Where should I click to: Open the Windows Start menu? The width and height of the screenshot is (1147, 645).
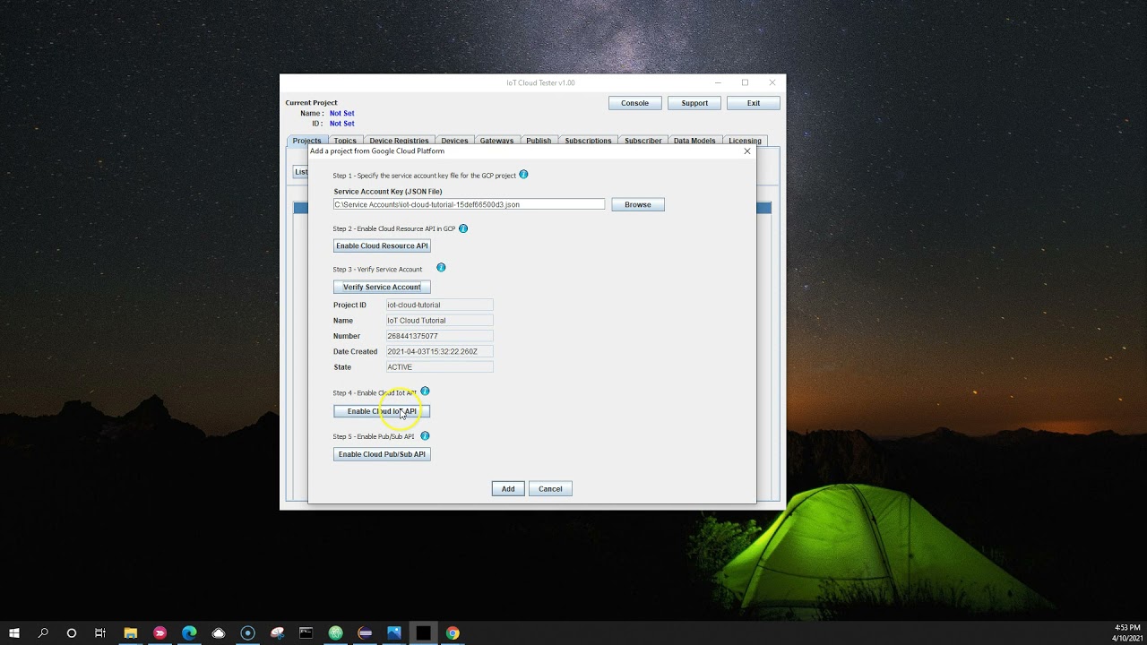[14, 632]
